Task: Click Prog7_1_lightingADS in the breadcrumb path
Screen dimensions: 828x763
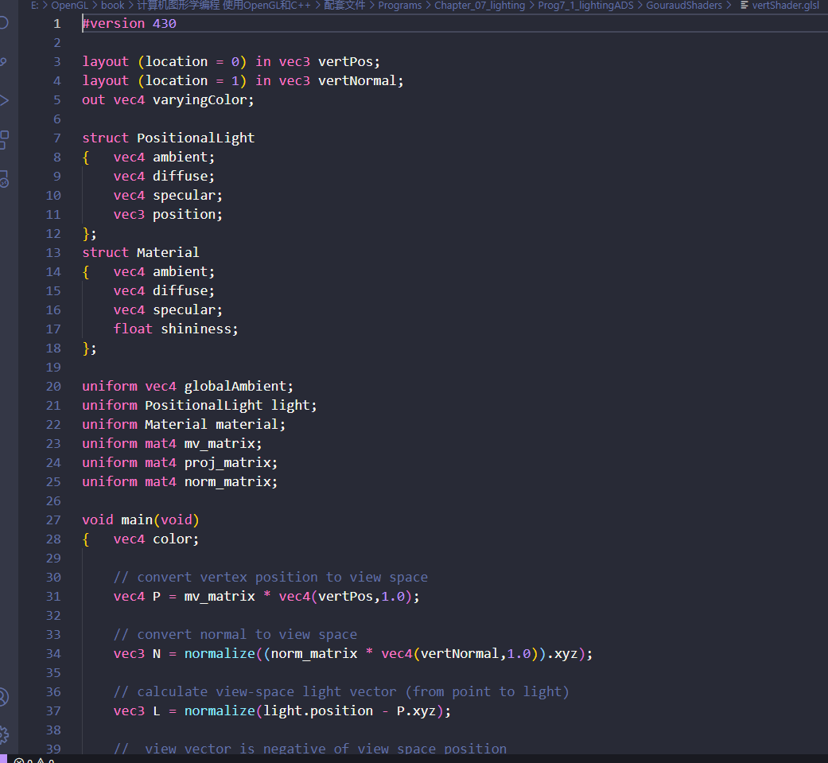Action: click(585, 6)
